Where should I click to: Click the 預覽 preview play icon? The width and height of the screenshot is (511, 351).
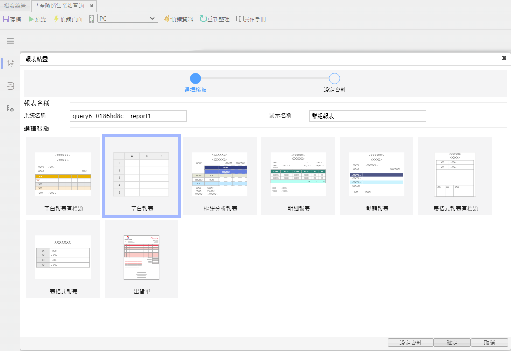(x=31, y=19)
